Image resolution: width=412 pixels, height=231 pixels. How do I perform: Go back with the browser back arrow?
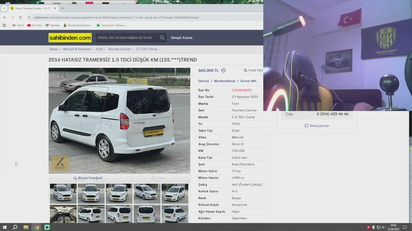5,17
